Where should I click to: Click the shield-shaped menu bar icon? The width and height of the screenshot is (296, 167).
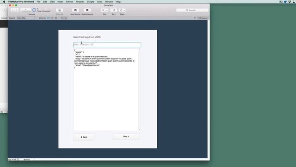(x=290, y=2)
